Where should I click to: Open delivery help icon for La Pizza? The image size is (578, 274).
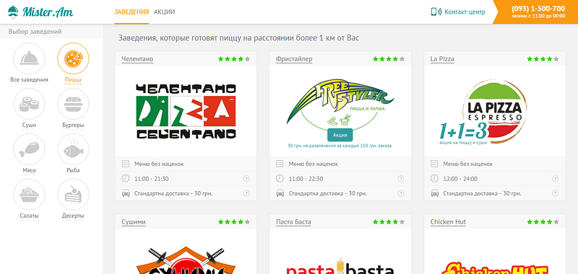coord(555,193)
